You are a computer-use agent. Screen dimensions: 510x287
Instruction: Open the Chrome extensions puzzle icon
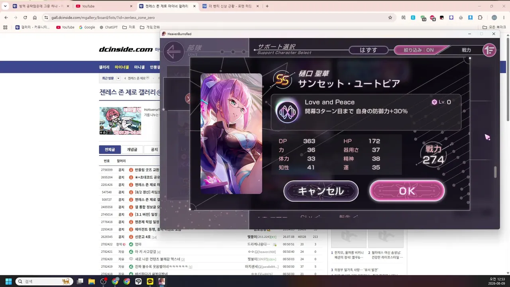coord(480,18)
